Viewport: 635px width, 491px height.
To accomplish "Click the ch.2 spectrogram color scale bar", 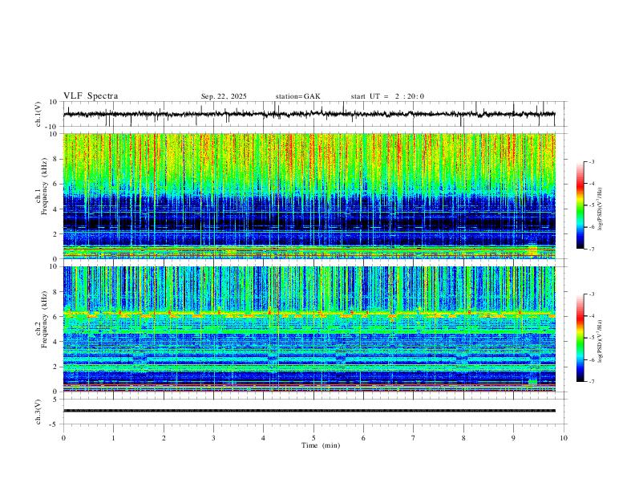I will (x=580, y=338).
